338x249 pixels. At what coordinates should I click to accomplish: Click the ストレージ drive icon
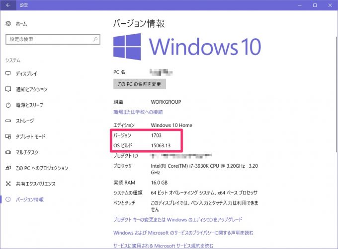[8, 121]
